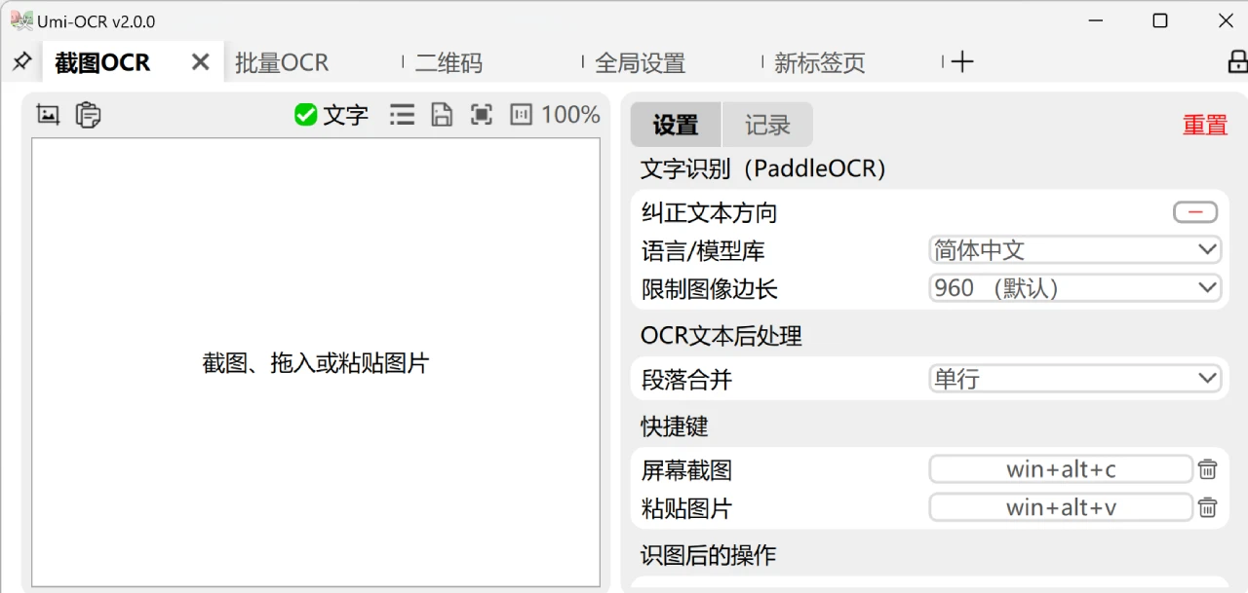Click the 段落合并 label
The image size is (1248, 593).
[686, 380]
